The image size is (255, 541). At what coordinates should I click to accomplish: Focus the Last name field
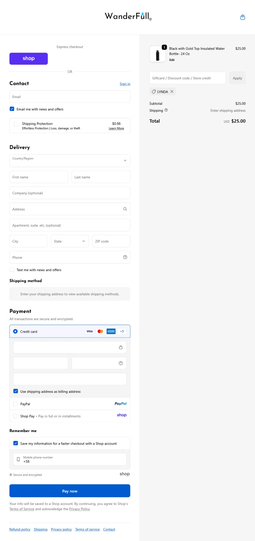click(x=101, y=177)
